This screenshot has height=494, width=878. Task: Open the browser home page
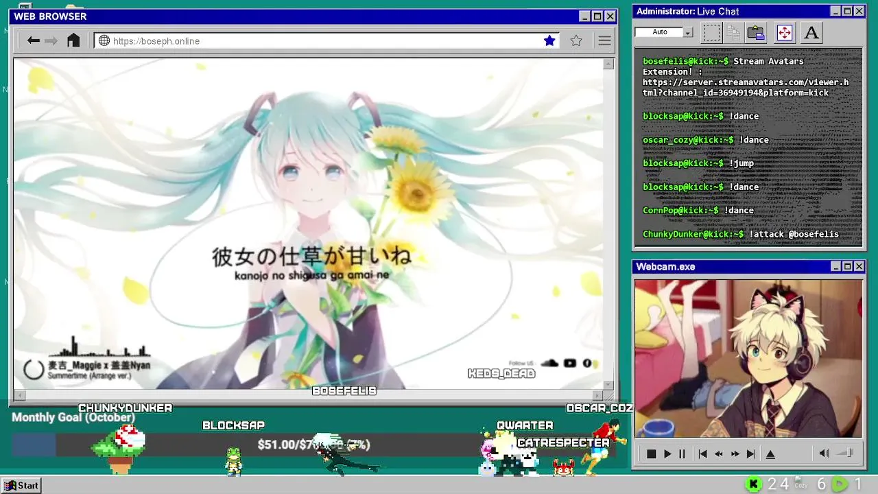[73, 40]
